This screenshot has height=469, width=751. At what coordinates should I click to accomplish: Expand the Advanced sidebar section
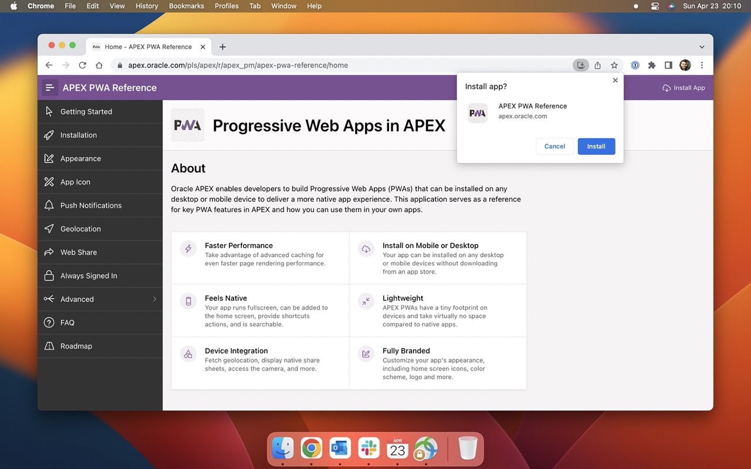100,299
